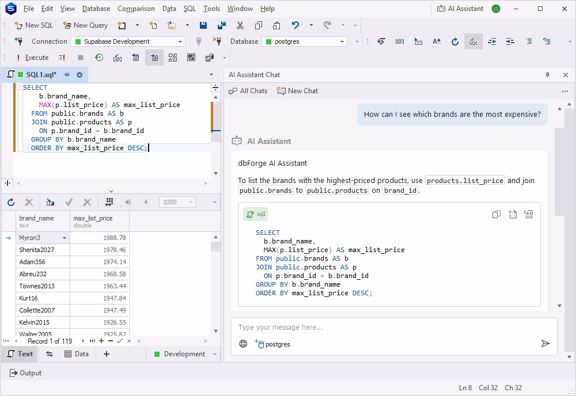Click the New SQL toolbar button

coord(33,25)
